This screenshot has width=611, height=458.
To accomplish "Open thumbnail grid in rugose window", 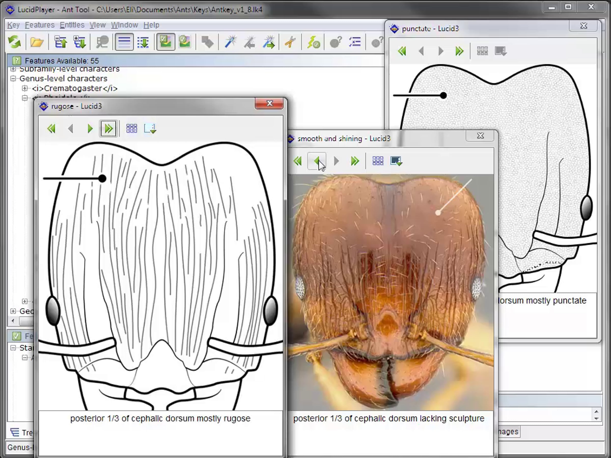I will pyautogui.click(x=131, y=129).
